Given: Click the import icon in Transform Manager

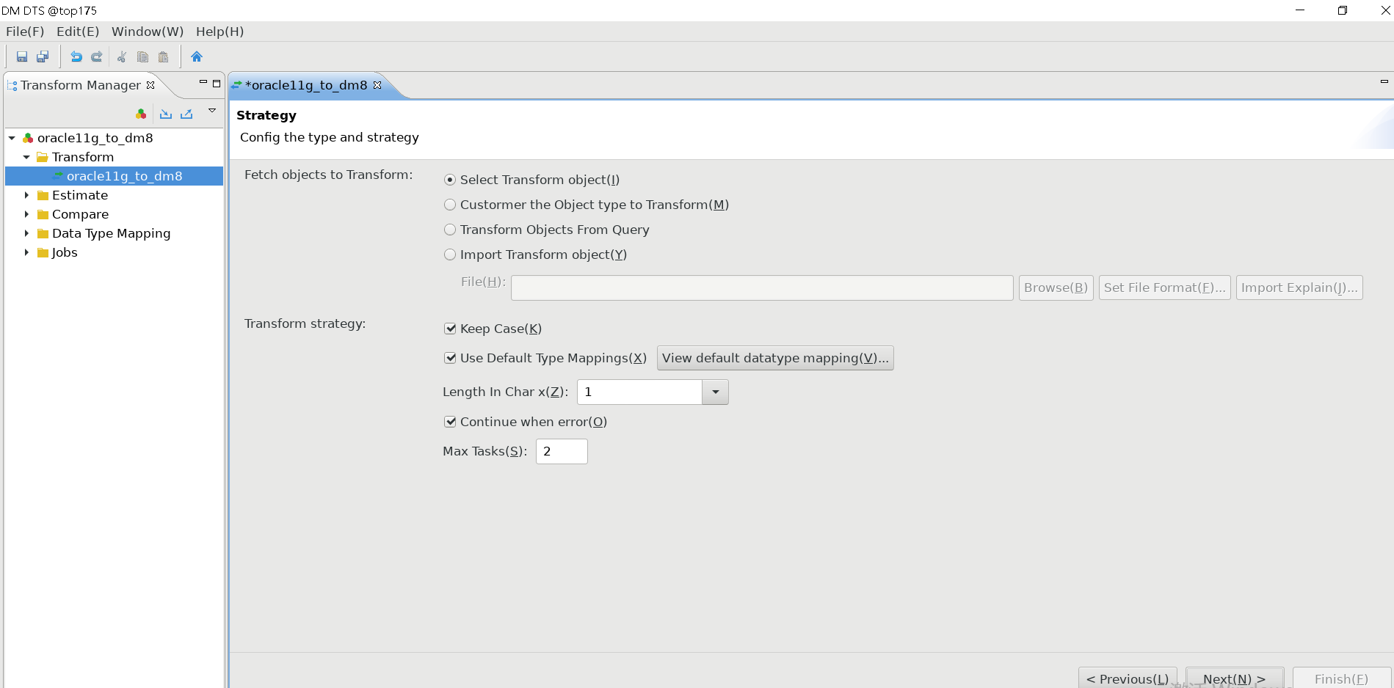Looking at the screenshot, I should [x=166, y=114].
